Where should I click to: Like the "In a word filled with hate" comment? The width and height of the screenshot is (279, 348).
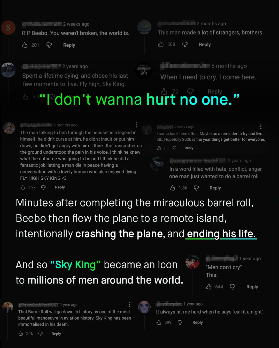173,188
